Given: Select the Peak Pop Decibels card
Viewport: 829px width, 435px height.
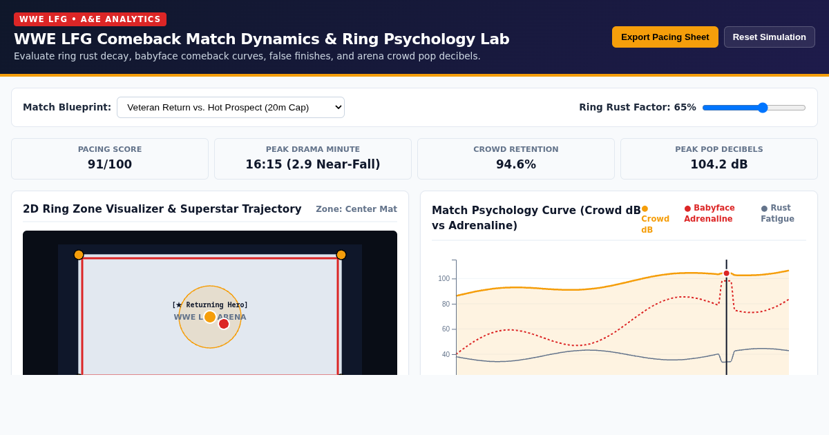Looking at the screenshot, I should click(x=719, y=159).
